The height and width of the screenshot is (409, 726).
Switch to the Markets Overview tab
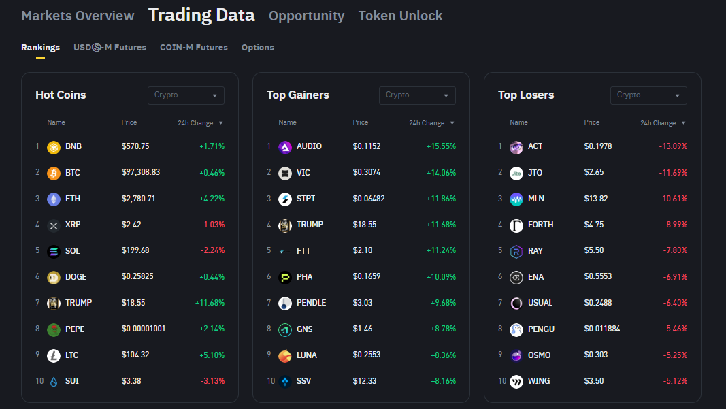tap(78, 16)
